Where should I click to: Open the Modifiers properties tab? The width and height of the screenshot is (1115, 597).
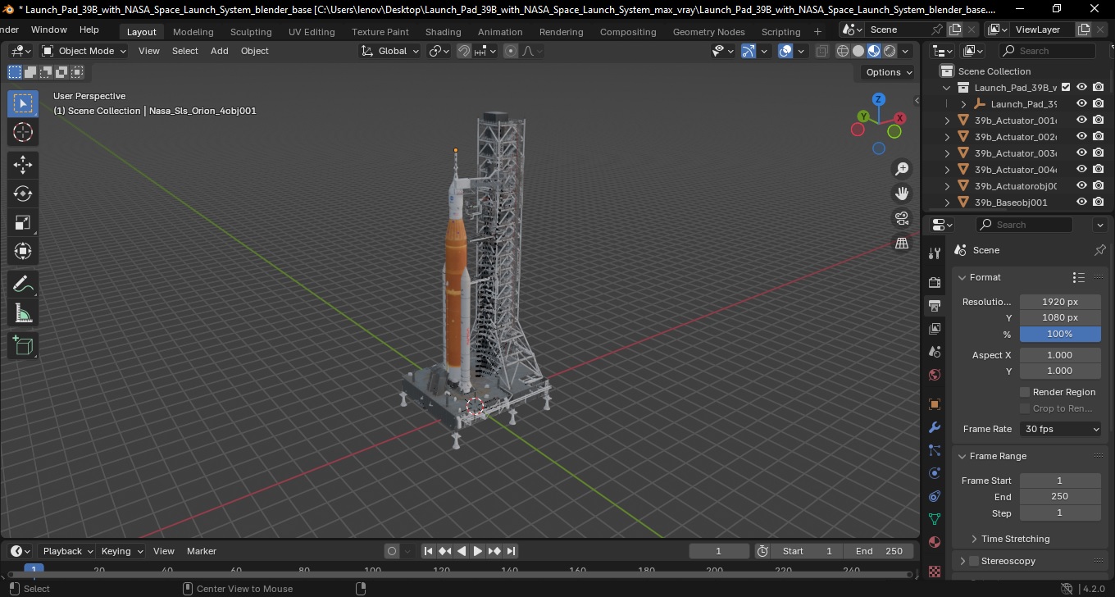pyautogui.click(x=935, y=427)
